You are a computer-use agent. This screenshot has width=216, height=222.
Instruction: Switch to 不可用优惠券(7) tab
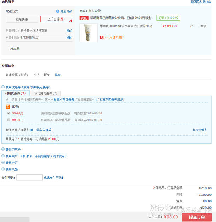point(46,93)
